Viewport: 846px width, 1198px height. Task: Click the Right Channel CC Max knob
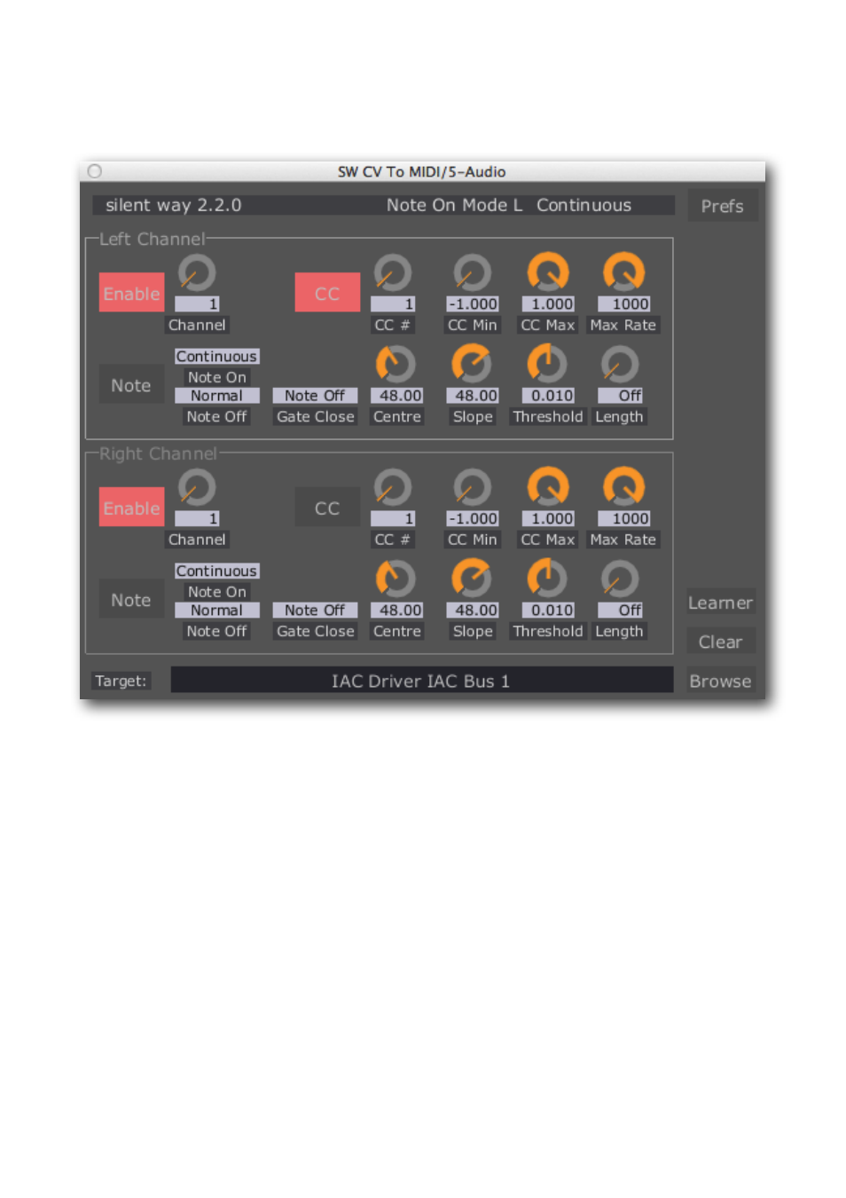pyautogui.click(x=548, y=487)
